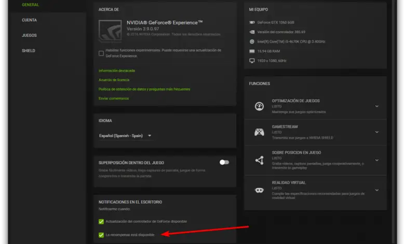Click the Optimización de juegos speedometer icon
The image size is (405, 244).
pos(259,106)
